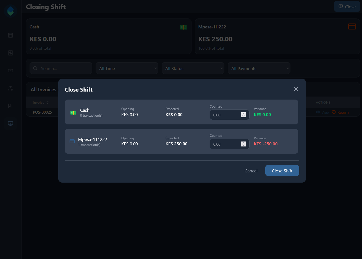Click the Closing Shift page heading
This screenshot has height=259, width=362.
(x=46, y=7)
